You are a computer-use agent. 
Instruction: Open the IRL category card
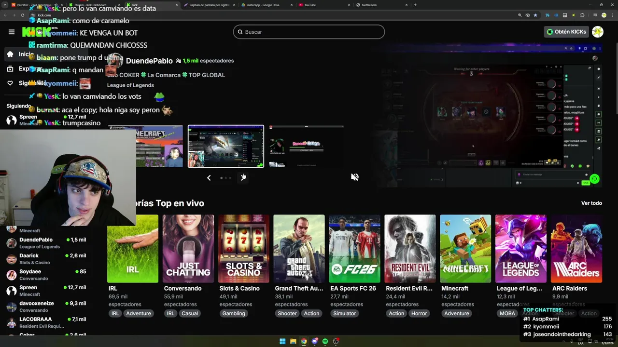tap(133, 249)
